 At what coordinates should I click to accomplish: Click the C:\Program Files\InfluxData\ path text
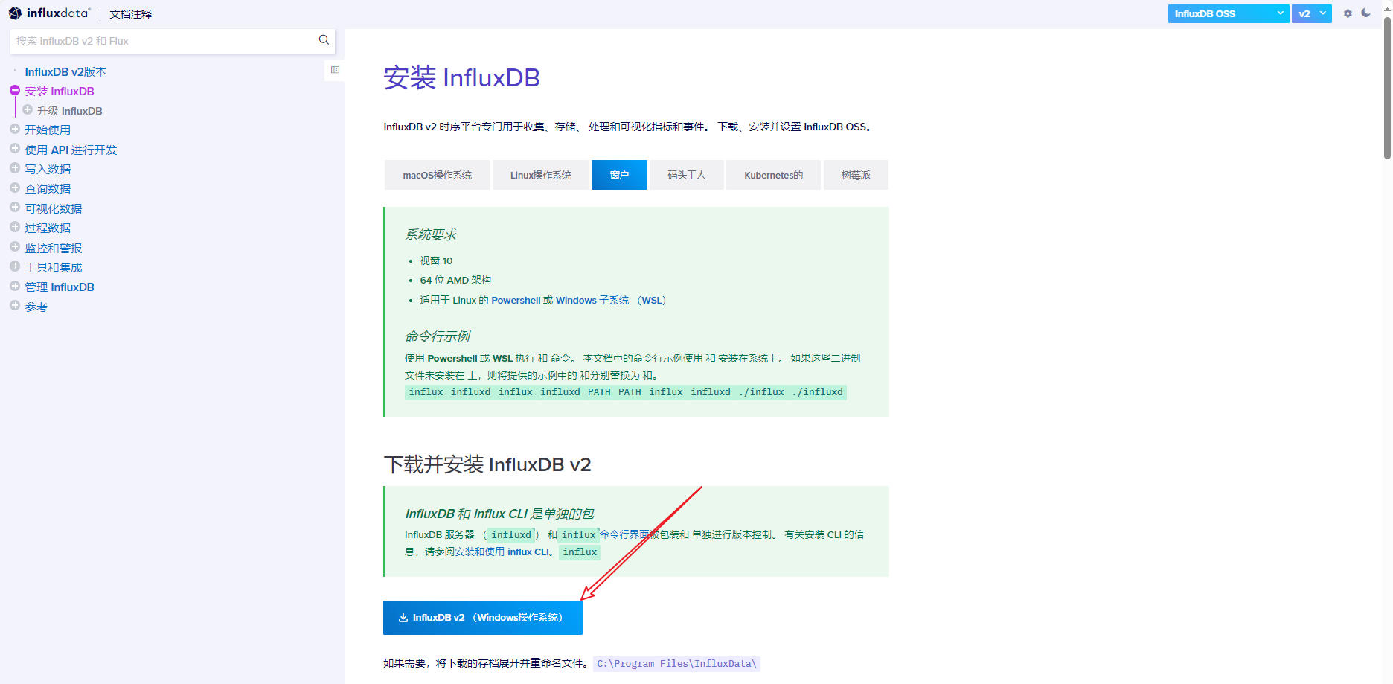pyautogui.click(x=676, y=663)
